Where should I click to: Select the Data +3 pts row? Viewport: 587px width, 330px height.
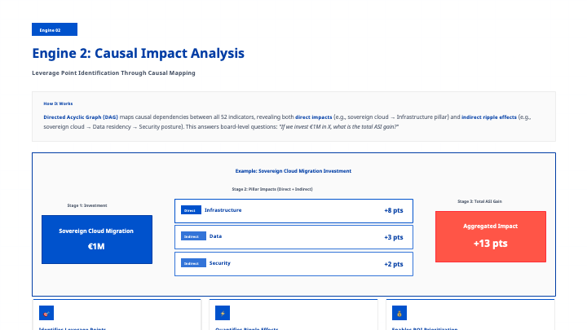tap(293, 237)
